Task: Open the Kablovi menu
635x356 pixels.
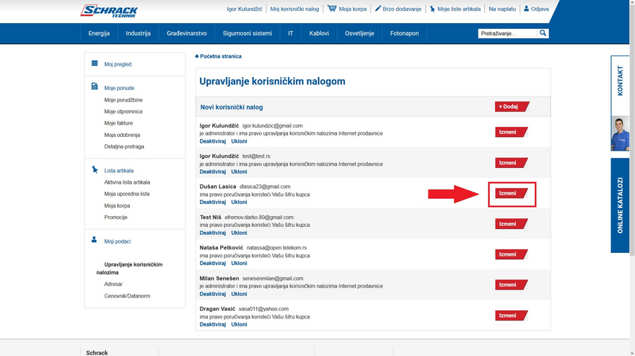Action: coord(319,33)
